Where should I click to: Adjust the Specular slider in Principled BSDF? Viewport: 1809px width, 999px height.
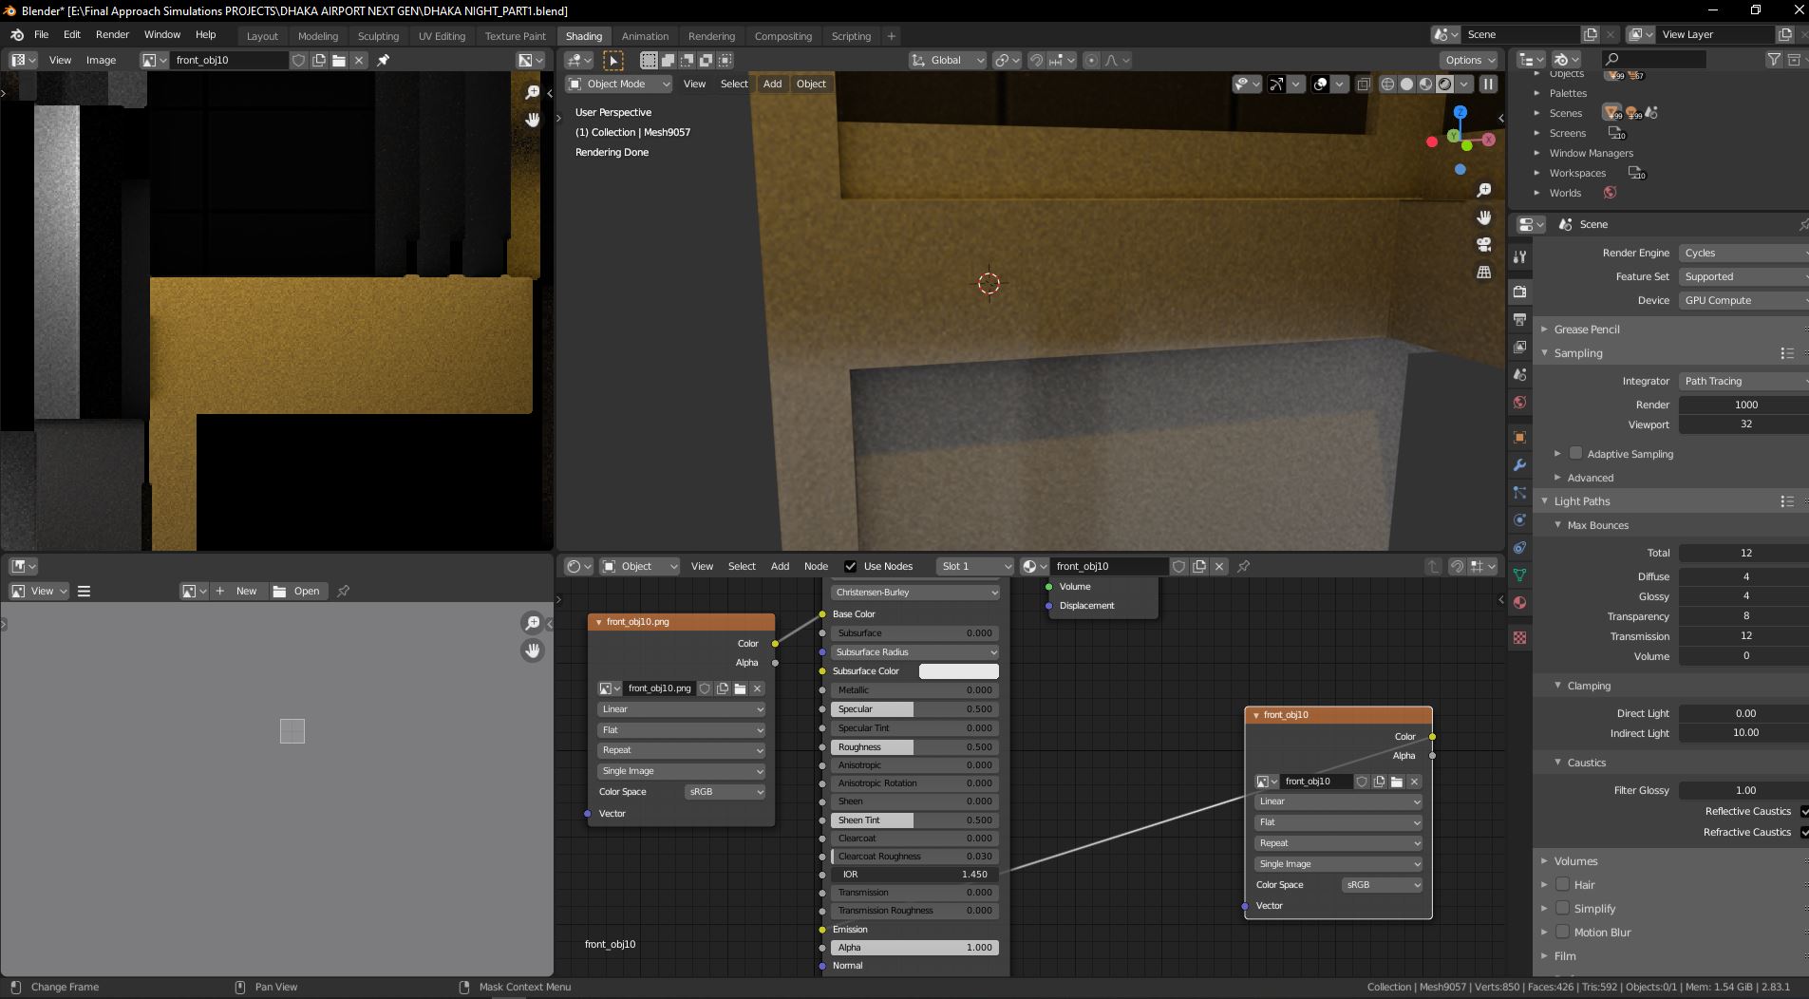pos(915,709)
